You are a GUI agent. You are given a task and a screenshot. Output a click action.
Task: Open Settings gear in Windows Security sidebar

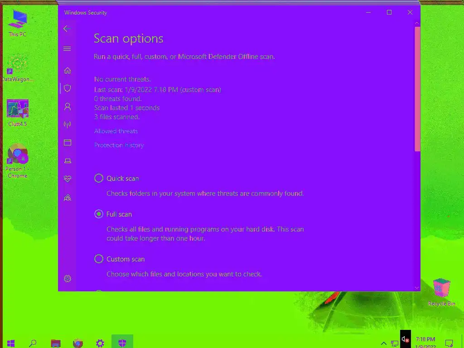click(x=68, y=279)
